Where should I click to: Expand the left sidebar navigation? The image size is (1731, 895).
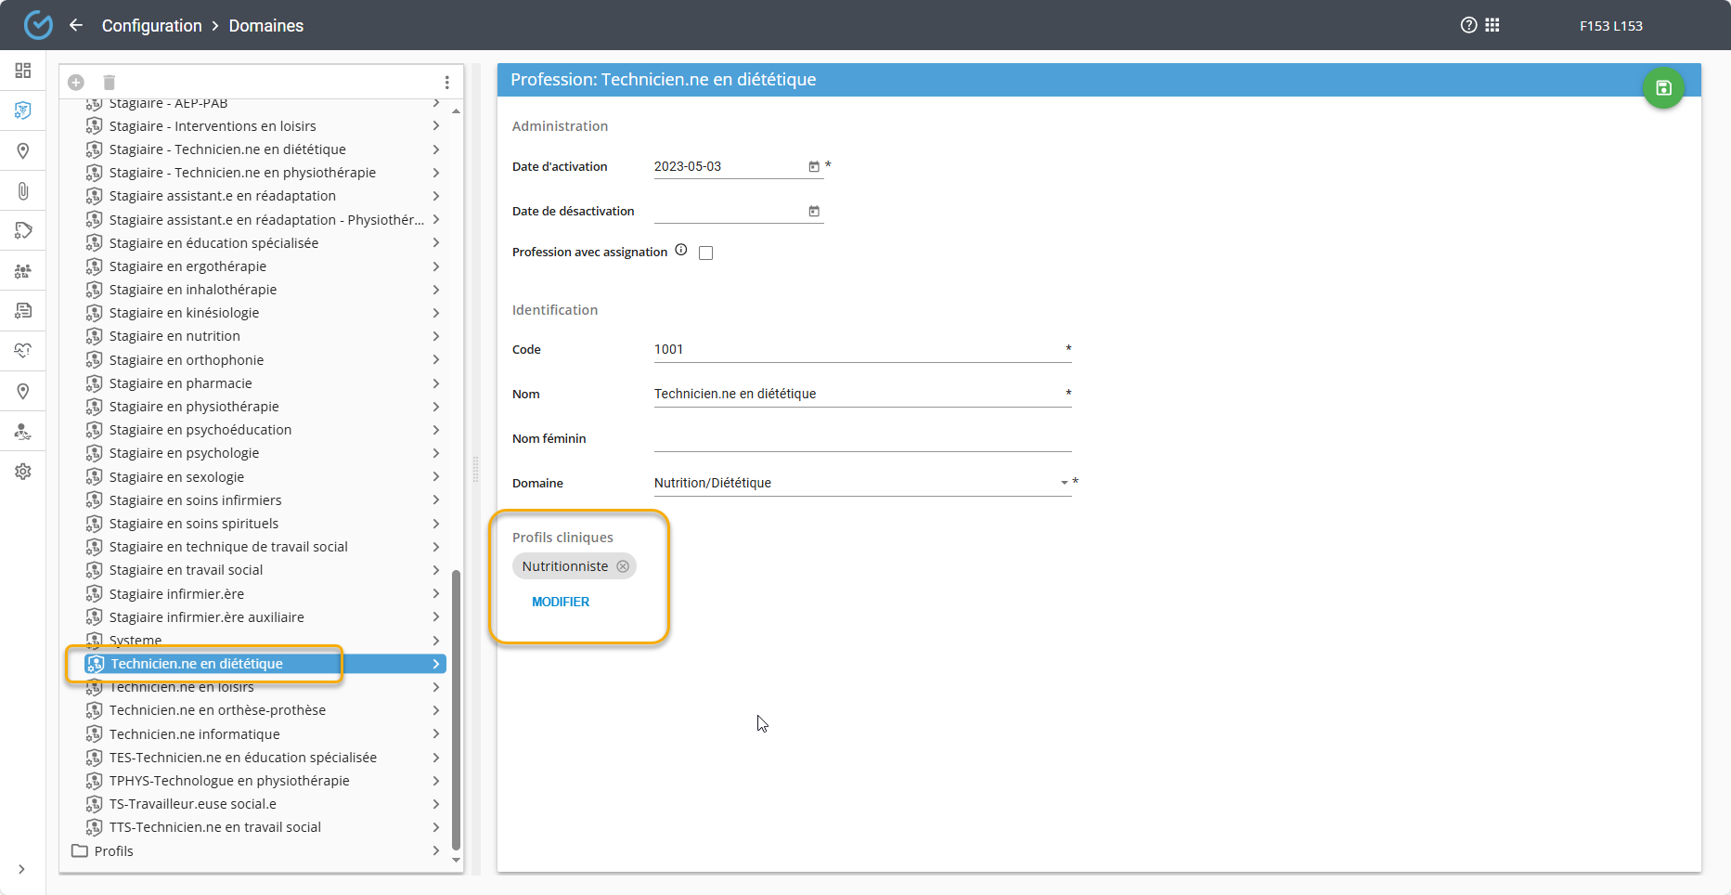tap(21, 870)
